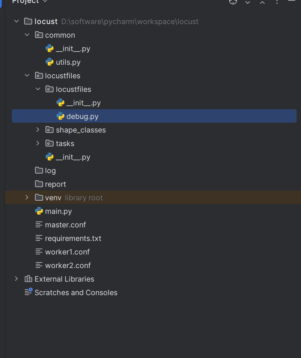Click the Select Opened File crosshair icon
301x358 pixels.
(x=233, y=2)
